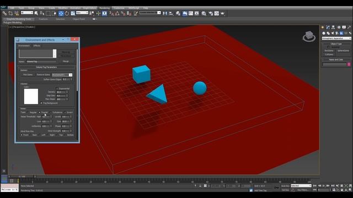Image resolution: width=353 pixels, height=198 pixels.
Task: Create a CylGizmo
Action: point(329,54)
